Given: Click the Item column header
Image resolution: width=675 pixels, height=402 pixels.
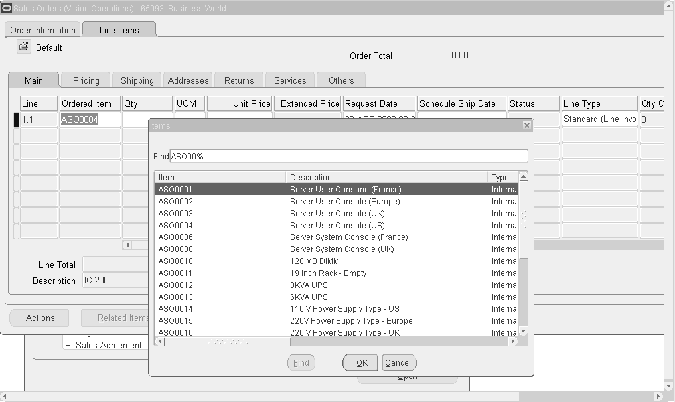Looking at the screenshot, I should [x=220, y=177].
